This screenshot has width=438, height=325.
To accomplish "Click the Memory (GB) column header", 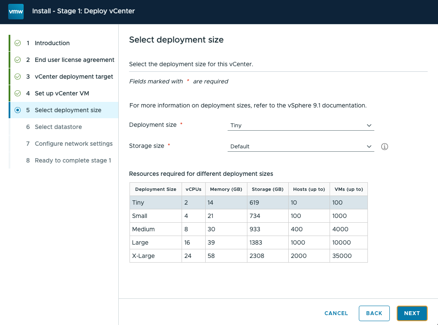I will click(x=226, y=189).
